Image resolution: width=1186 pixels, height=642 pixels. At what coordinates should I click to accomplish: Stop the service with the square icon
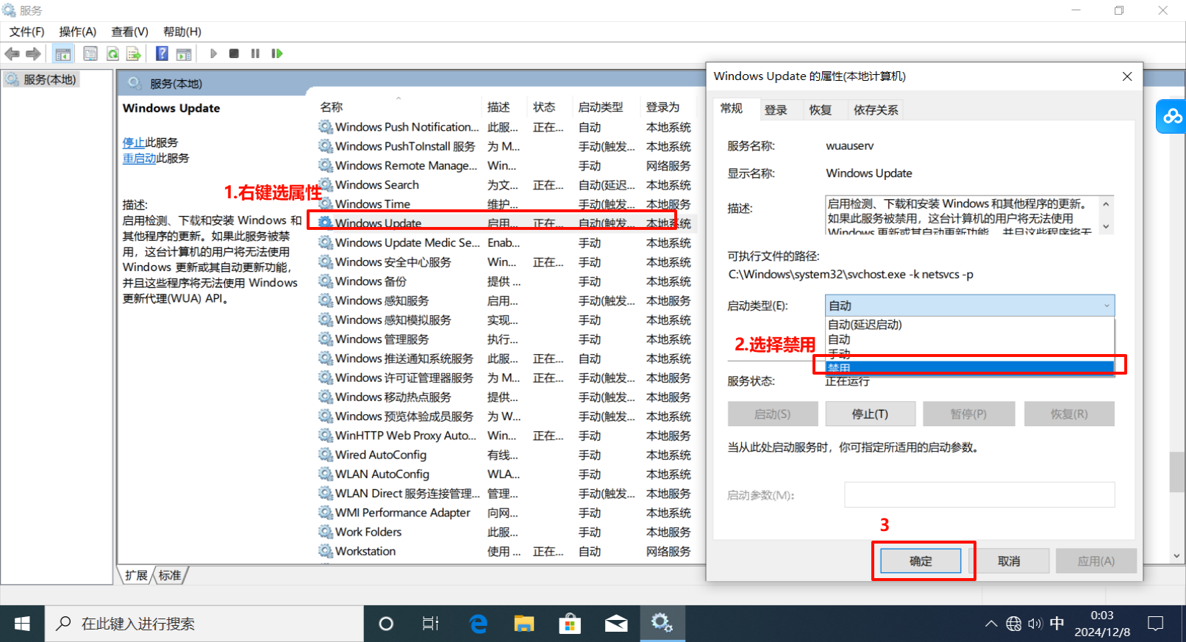click(x=234, y=54)
